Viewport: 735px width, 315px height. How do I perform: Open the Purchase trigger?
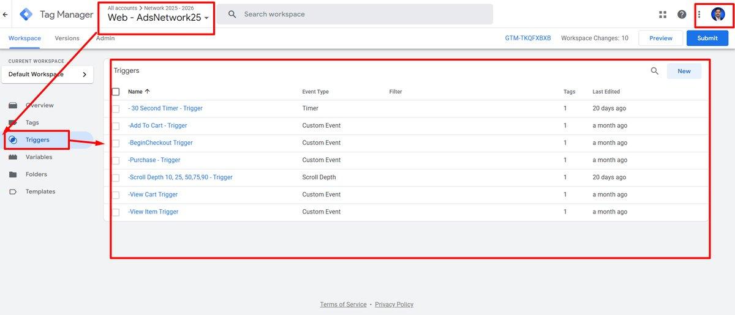[154, 160]
